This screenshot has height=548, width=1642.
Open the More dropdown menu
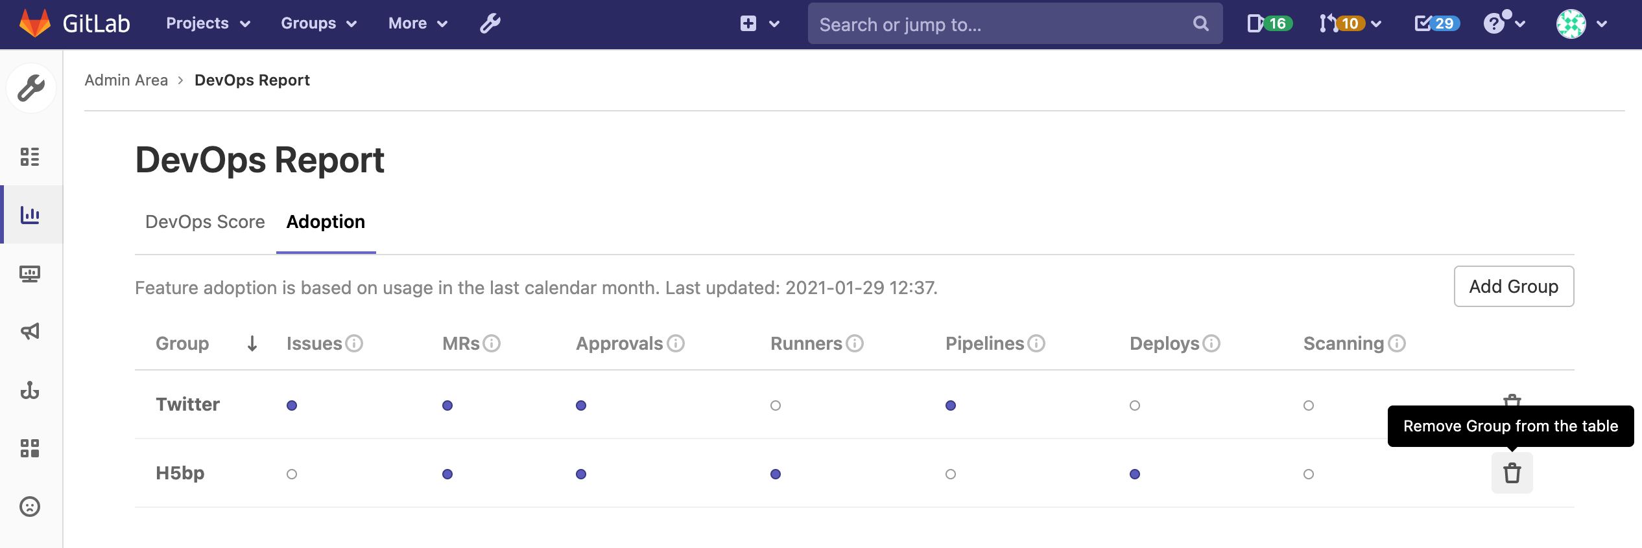tap(418, 23)
